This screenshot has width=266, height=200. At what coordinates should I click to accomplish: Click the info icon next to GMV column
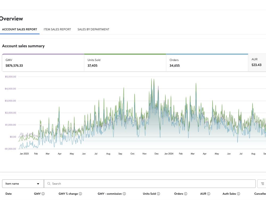pos(43,194)
